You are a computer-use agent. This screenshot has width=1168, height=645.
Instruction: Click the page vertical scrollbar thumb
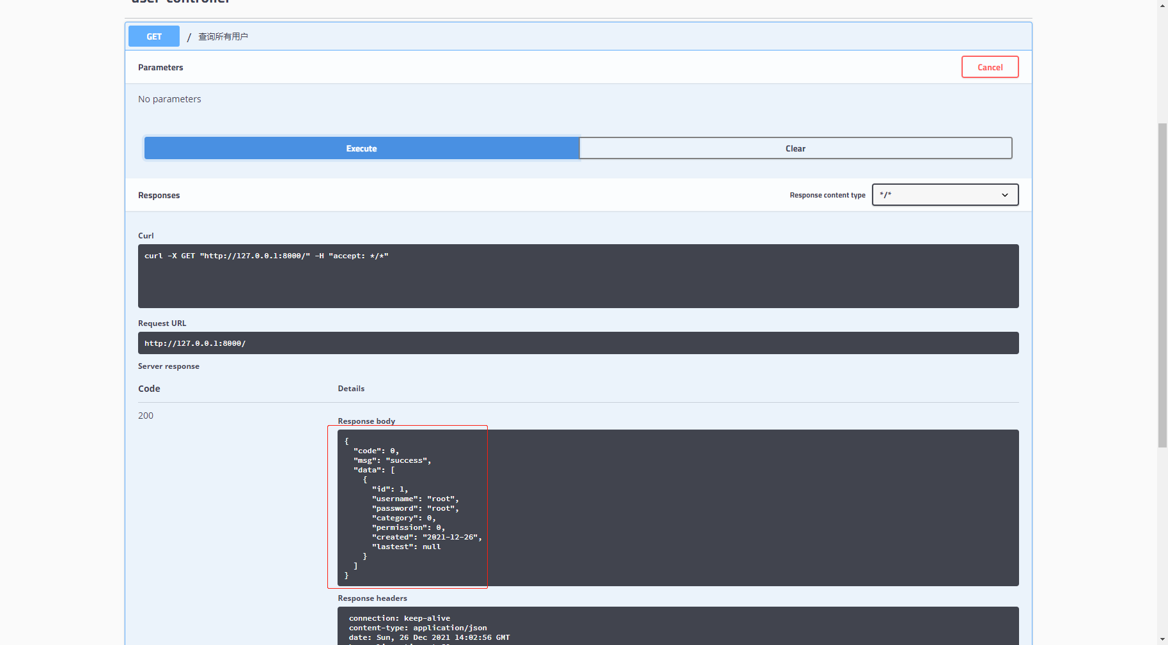tap(1162, 285)
